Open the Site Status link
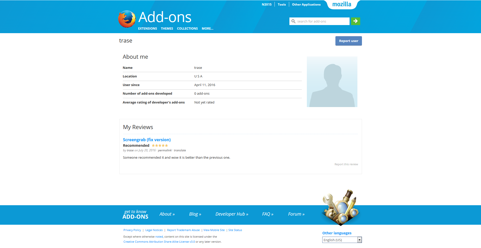Screen dimensions: 481x248 pyautogui.click(x=235, y=230)
